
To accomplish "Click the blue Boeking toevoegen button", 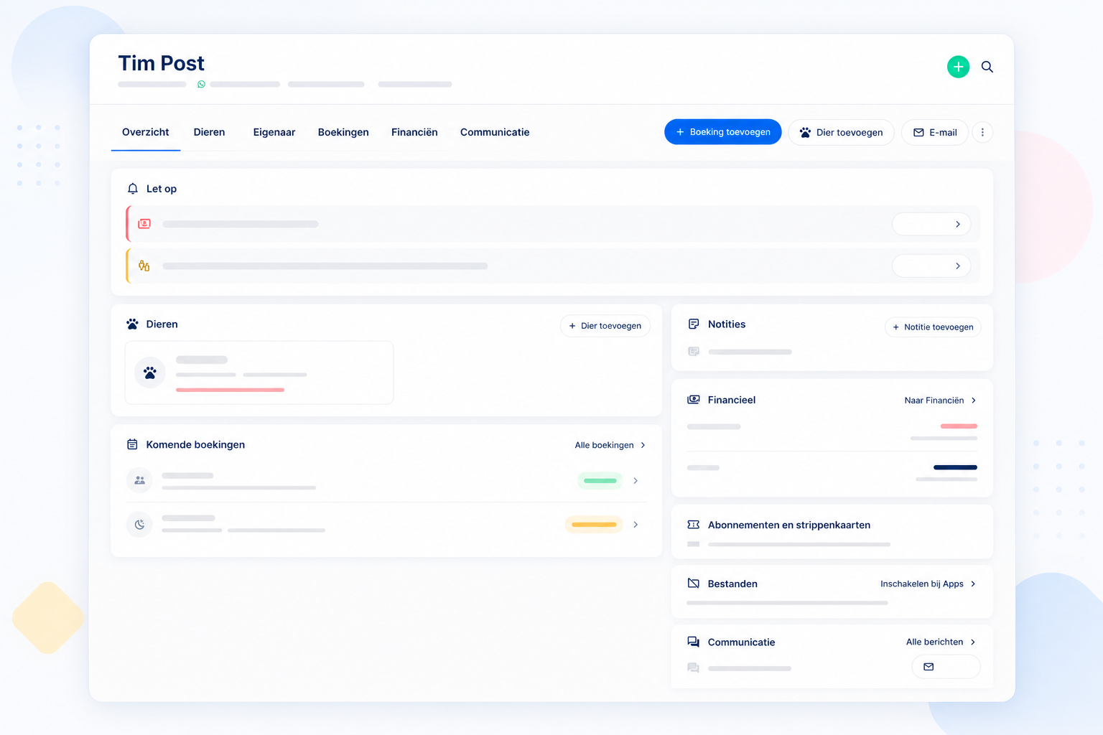I will pos(722,132).
